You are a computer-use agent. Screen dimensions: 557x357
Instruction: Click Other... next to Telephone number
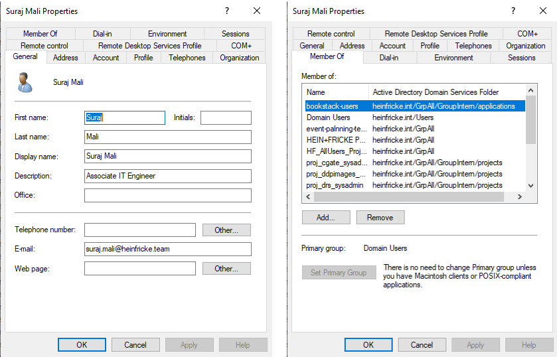pos(226,230)
